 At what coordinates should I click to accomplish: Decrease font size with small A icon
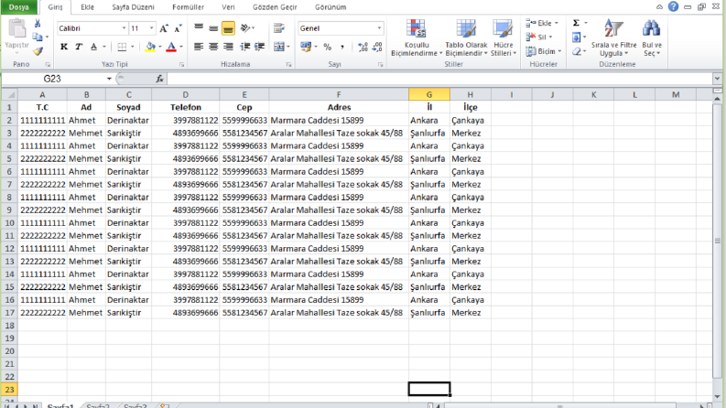pos(178,28)
